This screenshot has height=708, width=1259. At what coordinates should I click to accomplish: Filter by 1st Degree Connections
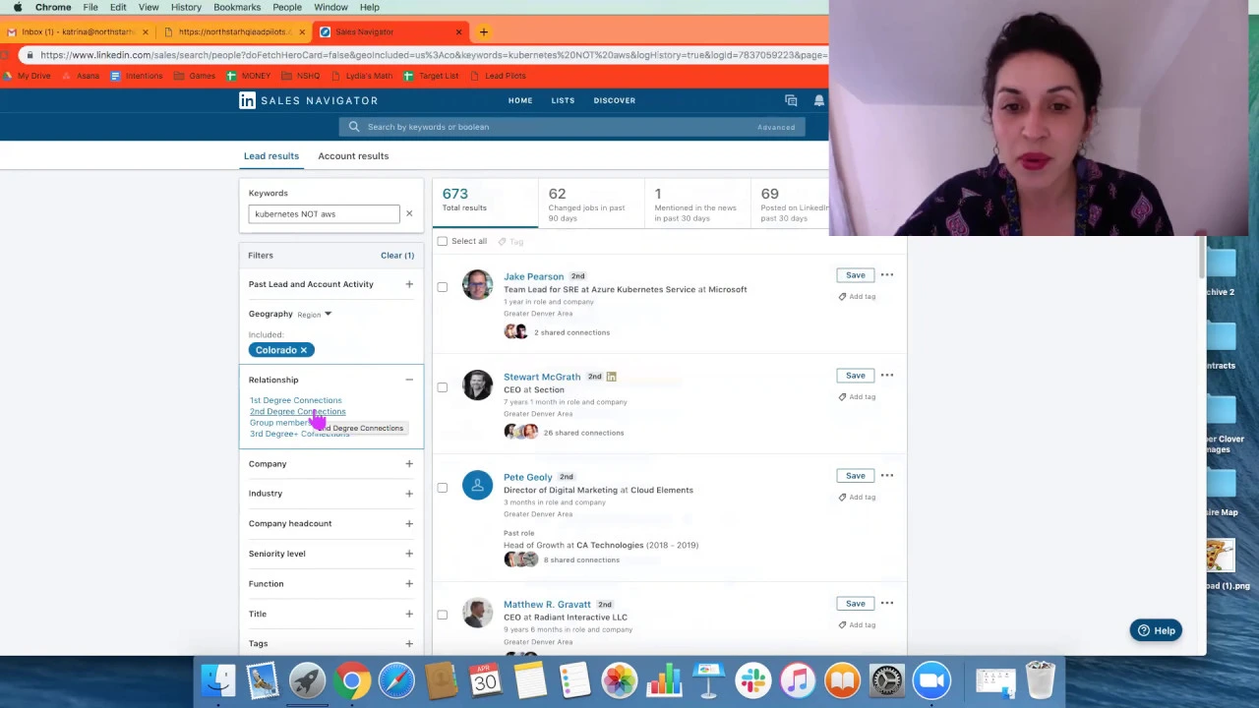(x=296, y=400)
